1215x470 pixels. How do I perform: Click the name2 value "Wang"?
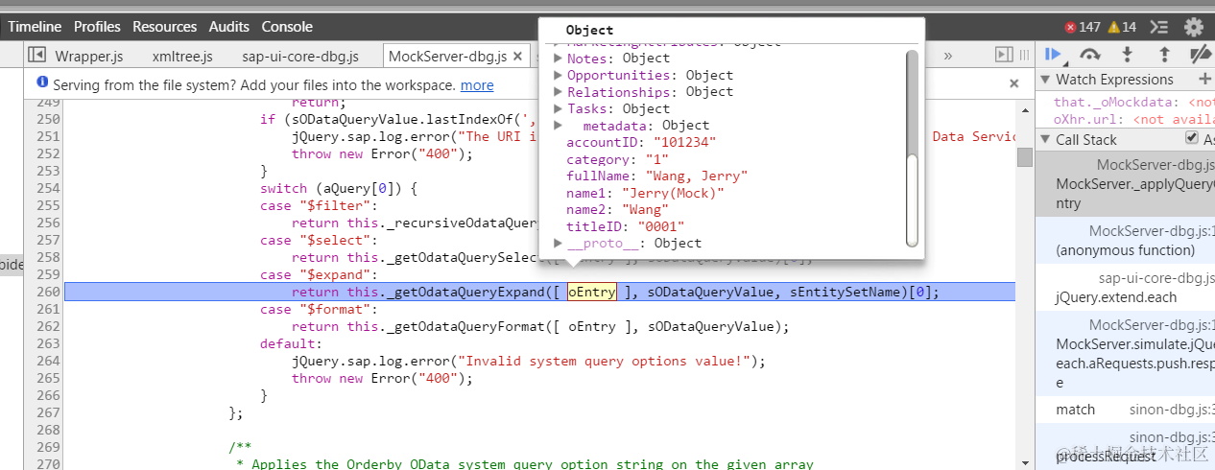(x=644, y=210)
